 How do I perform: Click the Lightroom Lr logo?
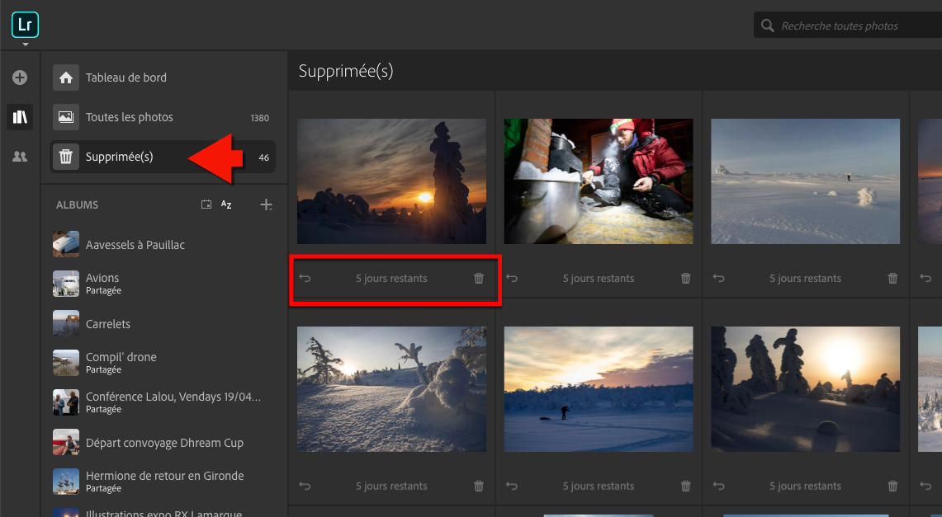25,25
